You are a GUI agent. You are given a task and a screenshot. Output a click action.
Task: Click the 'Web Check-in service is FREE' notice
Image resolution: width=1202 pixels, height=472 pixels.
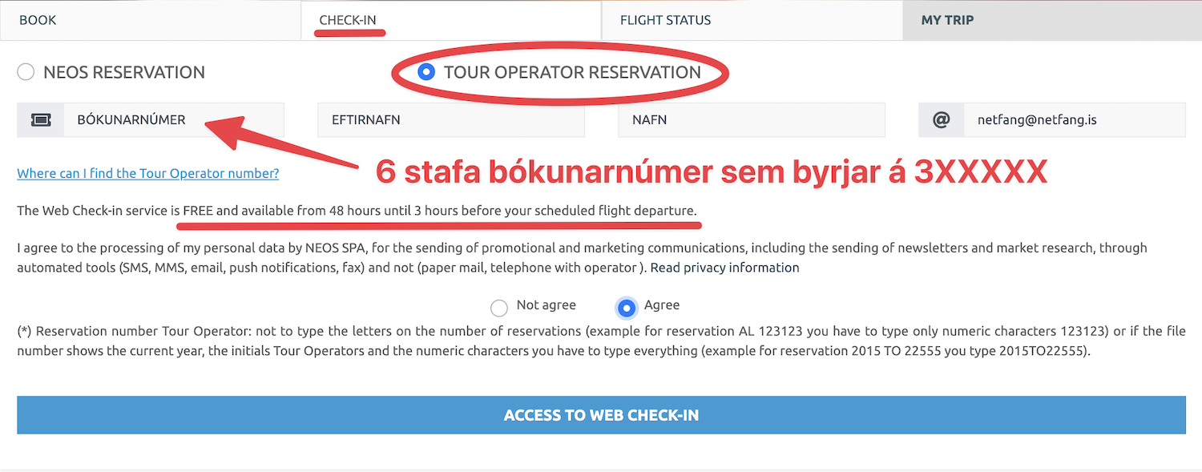click(357, 211)
